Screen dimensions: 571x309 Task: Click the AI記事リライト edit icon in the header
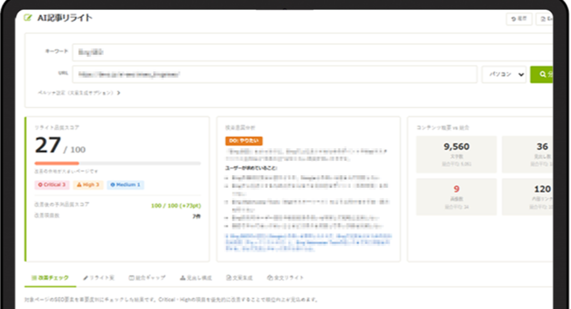click(28, 19)
